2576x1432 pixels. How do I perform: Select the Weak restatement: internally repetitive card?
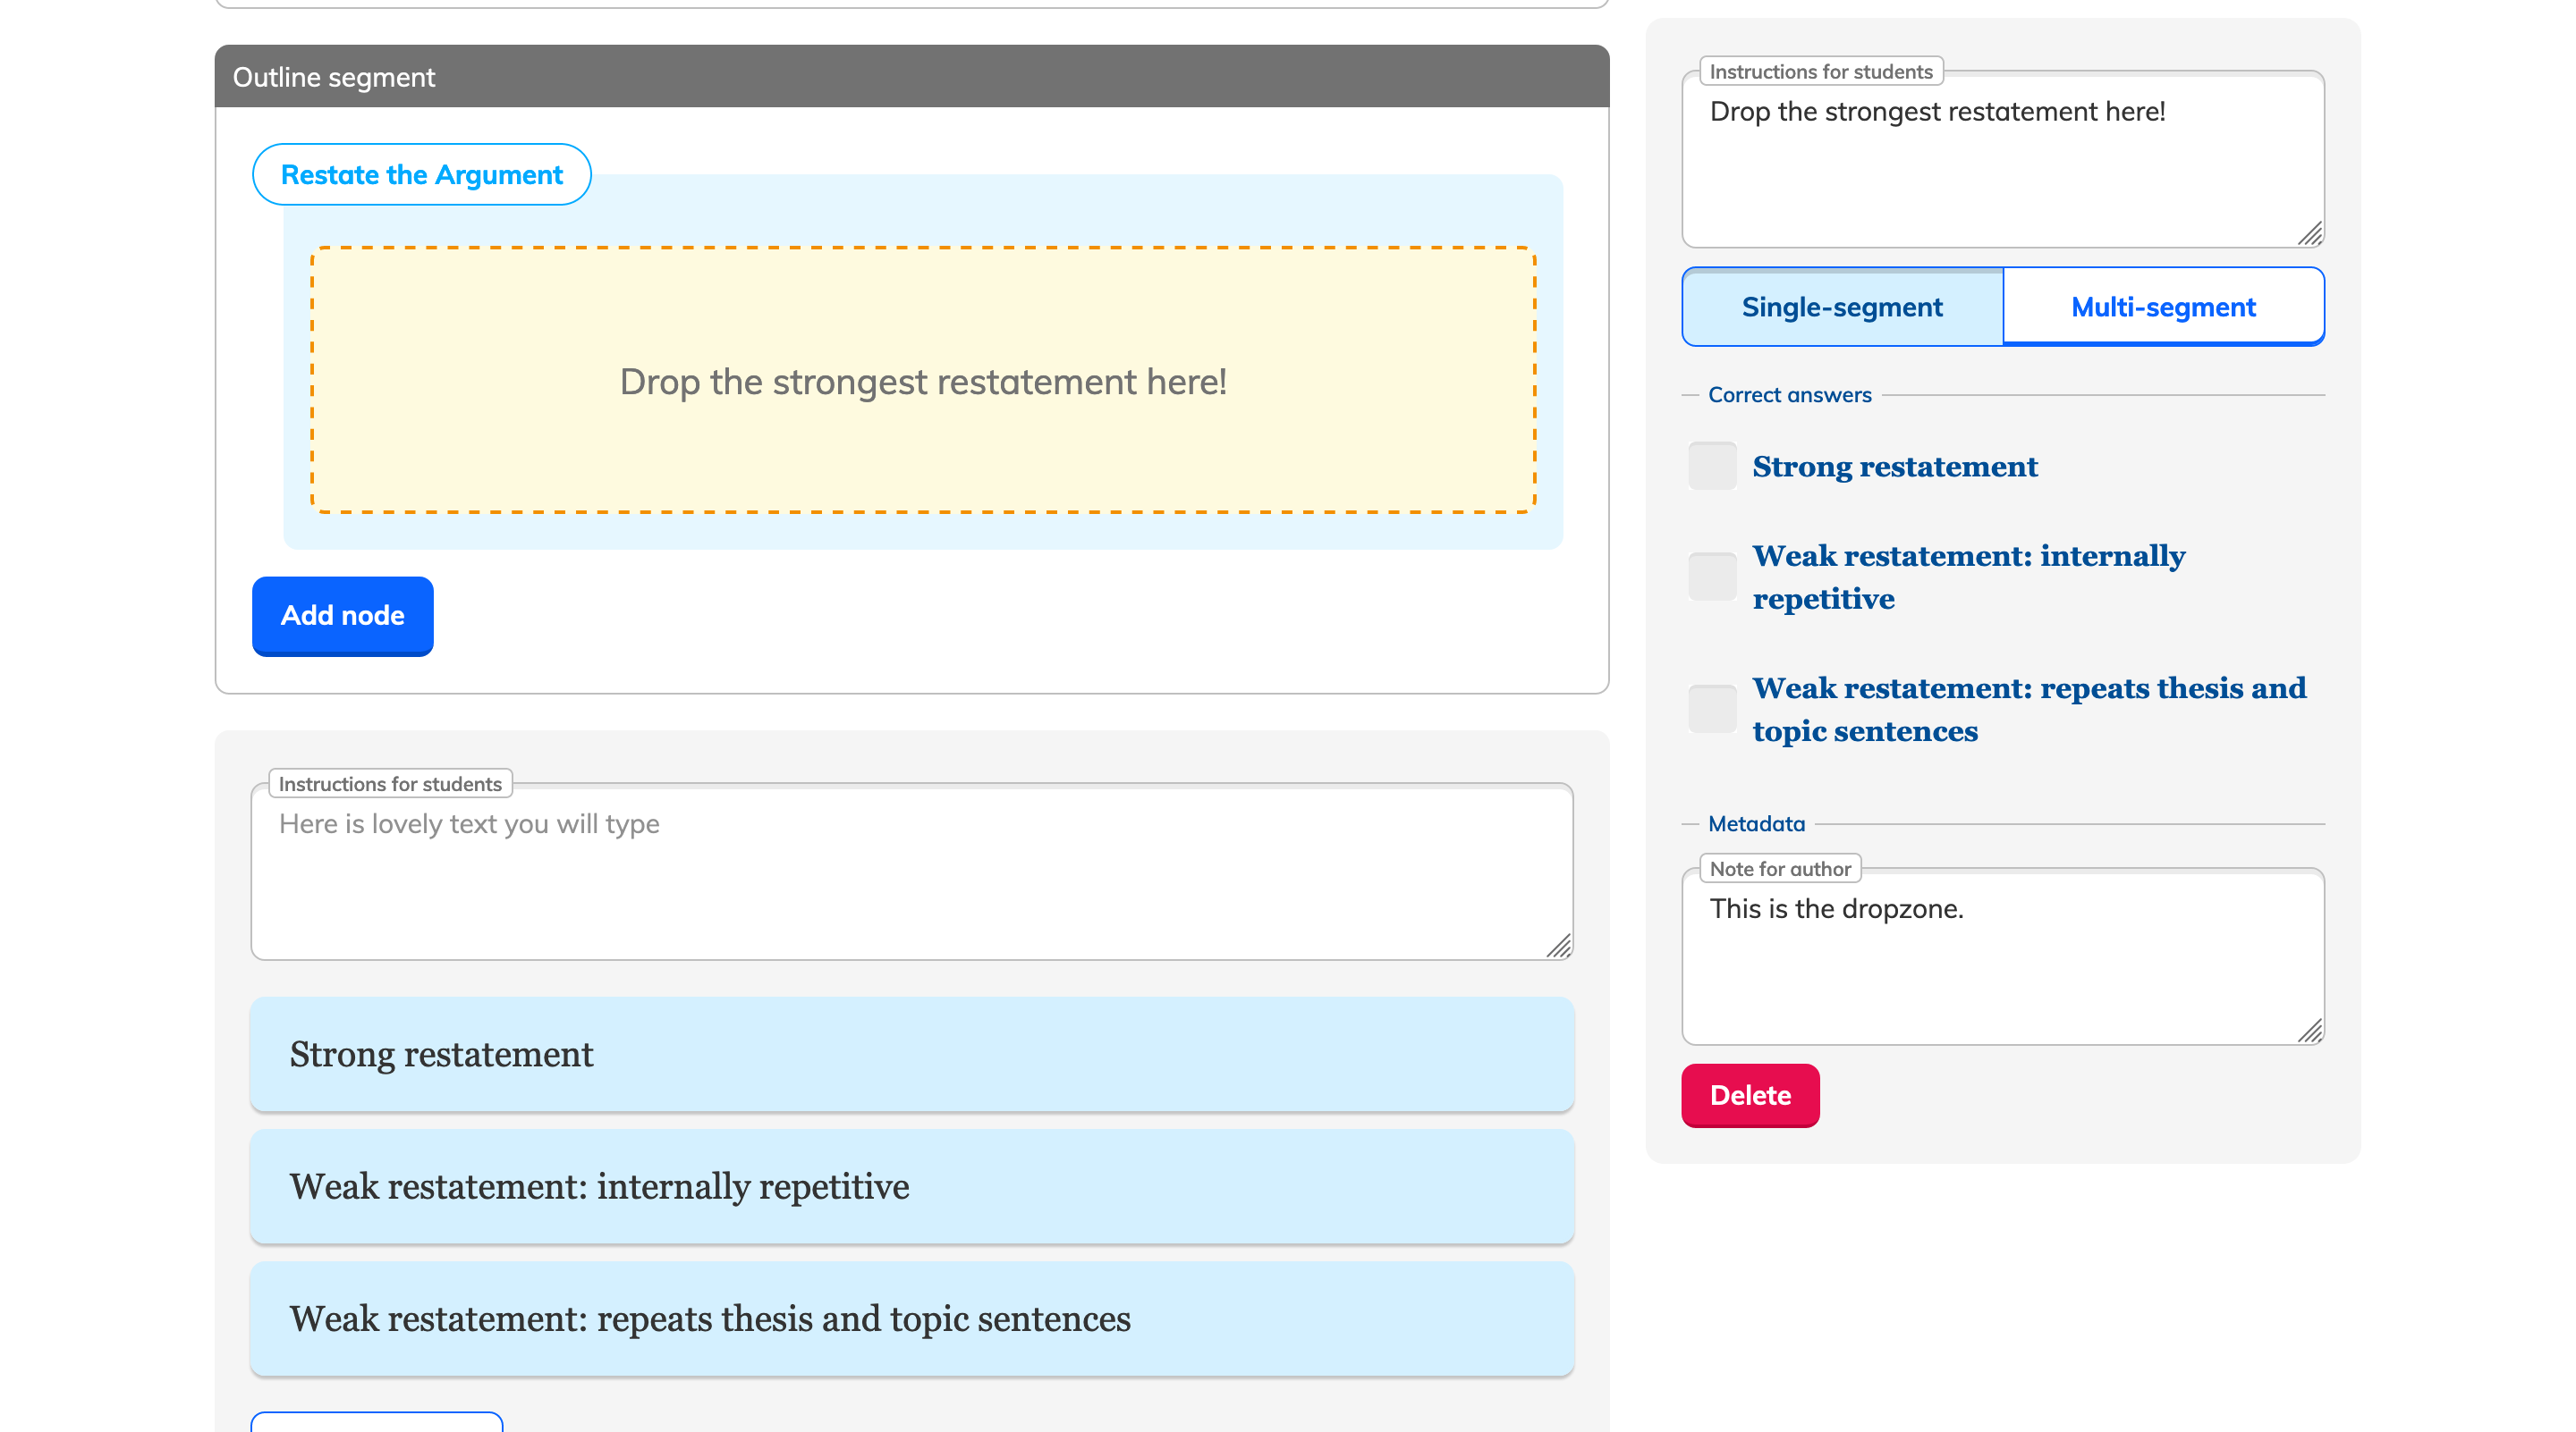pos(911,1186)
